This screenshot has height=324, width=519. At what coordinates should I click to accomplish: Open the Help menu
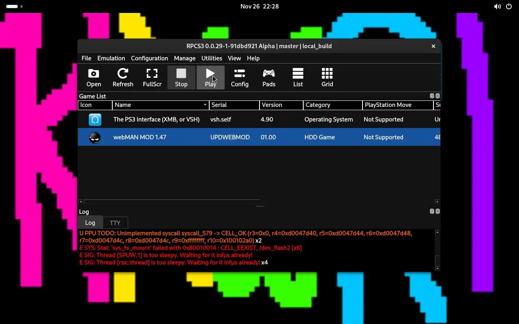tap(253, 58)
